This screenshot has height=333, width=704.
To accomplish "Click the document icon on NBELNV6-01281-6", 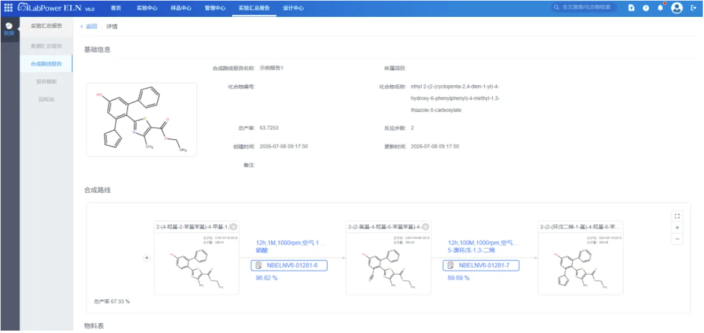I will coord(259,266).
